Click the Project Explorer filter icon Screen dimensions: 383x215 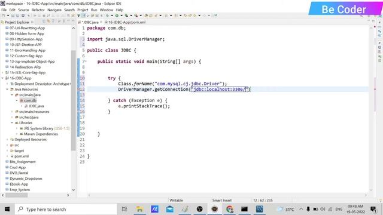[x=54, y=21]
